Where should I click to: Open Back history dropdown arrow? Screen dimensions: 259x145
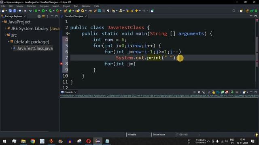(x=140, y=11)
